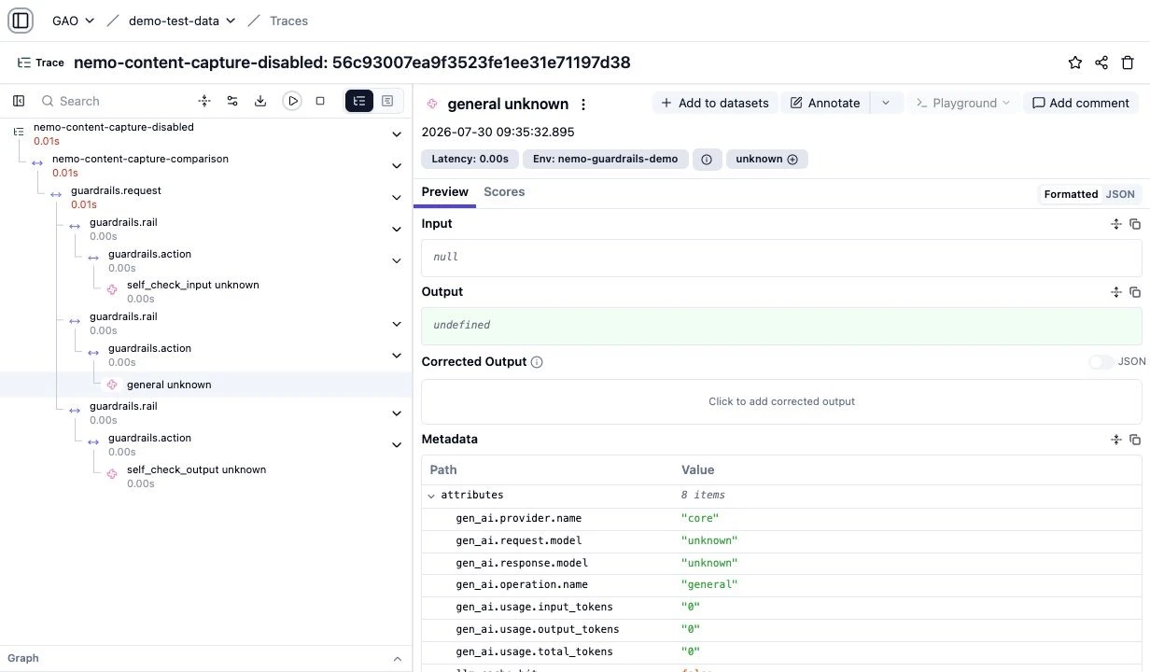
Task: Download the trace via download icon
Action: click(260, 101)
